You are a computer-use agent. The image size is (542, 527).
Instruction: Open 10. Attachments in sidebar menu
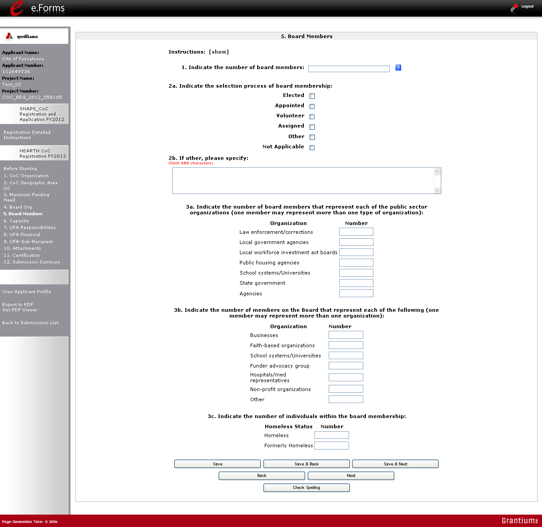22,248
